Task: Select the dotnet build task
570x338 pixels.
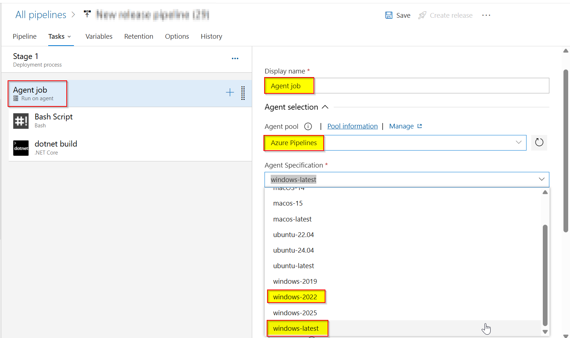Action: (130, 148)
